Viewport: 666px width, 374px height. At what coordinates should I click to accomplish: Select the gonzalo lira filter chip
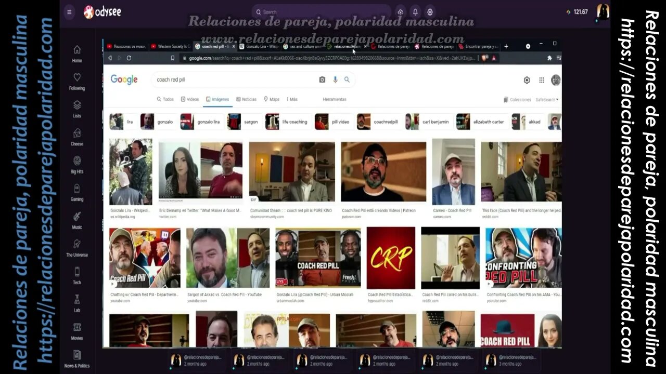tap(201, 122)
